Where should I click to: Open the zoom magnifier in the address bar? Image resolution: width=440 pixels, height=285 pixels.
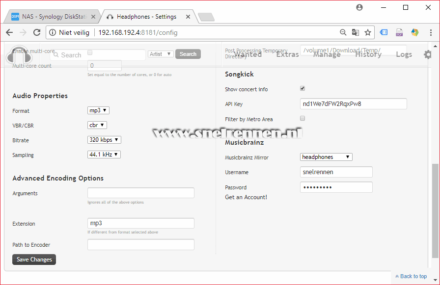(343, 32)
